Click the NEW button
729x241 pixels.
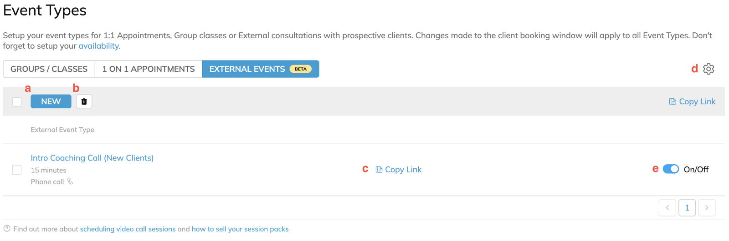tap(51, 101)
